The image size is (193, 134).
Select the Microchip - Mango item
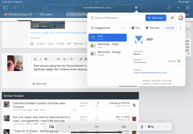tap(108, 53)
